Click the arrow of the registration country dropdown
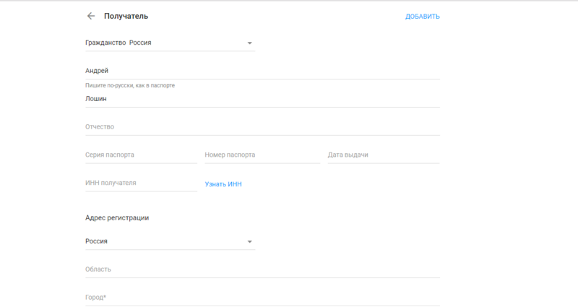 [249, 241]
